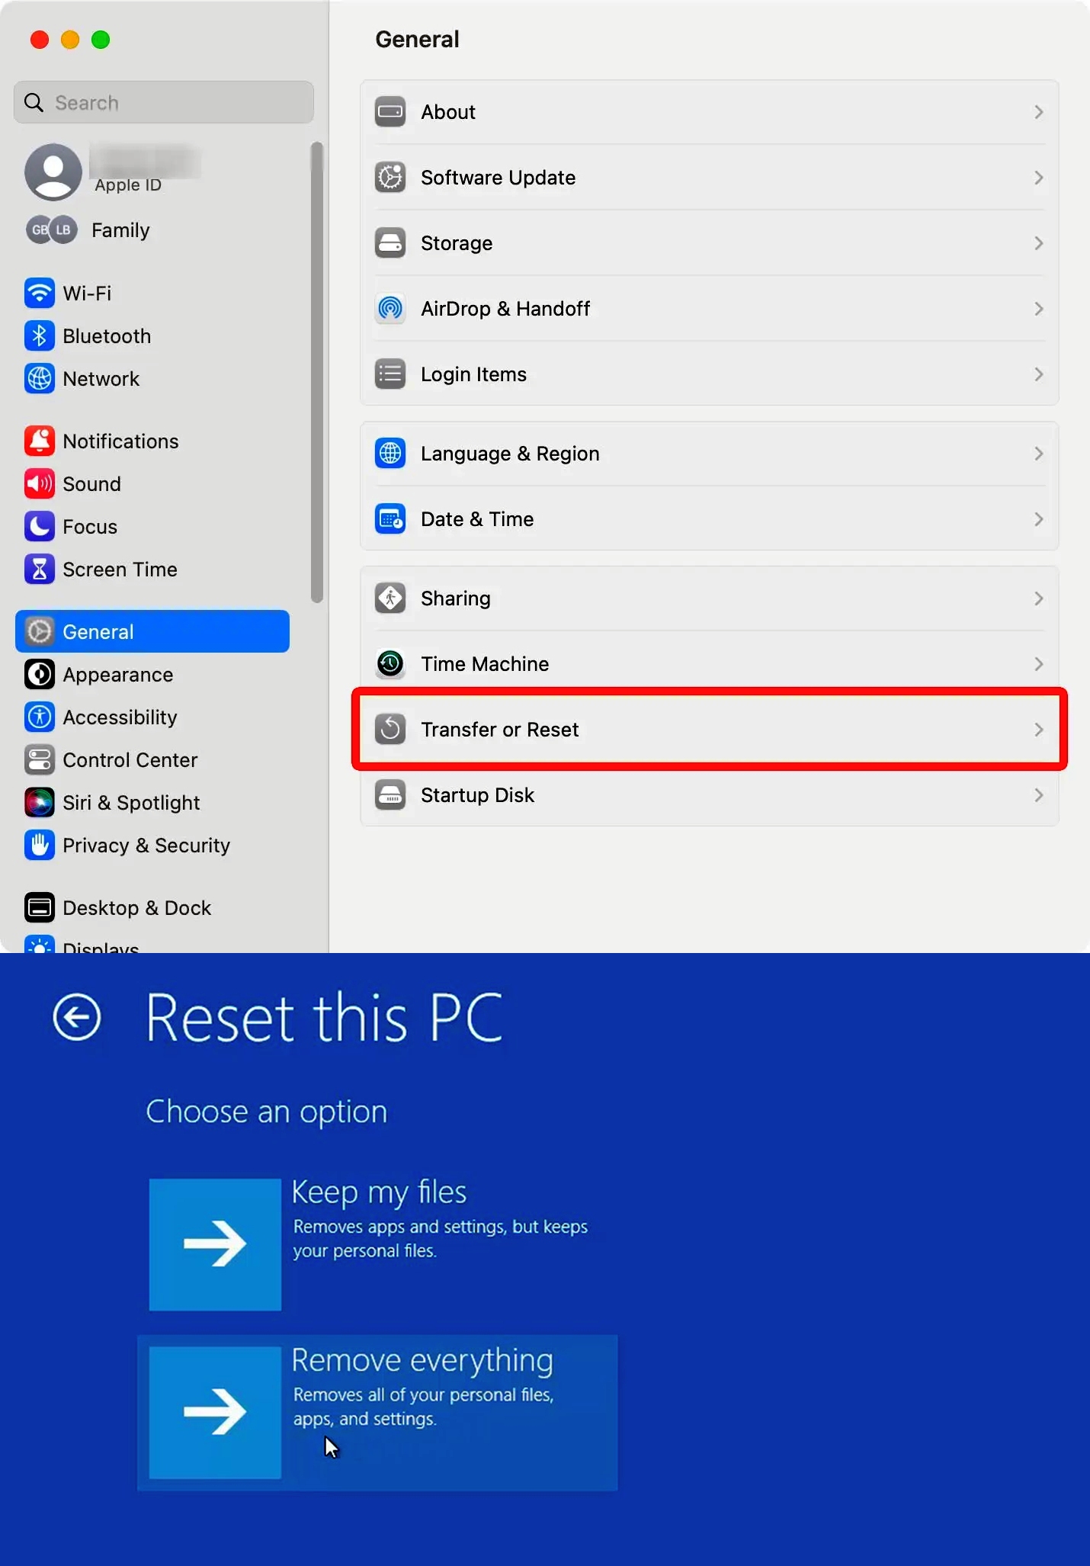1090x1566 pixels.
Task: Click the "Choose an option" text
Action: pyautogui.click(x=267, y=1112)
